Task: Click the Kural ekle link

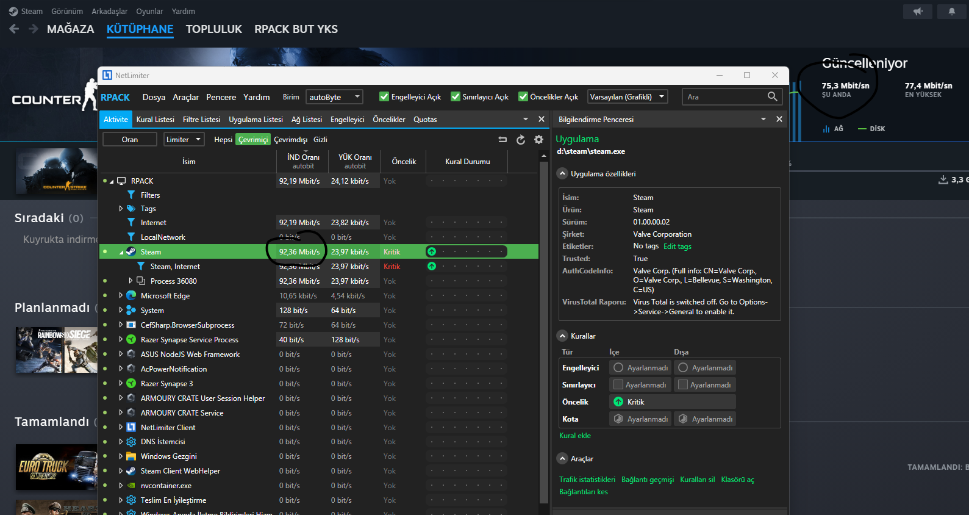Action: click(575, 436)
